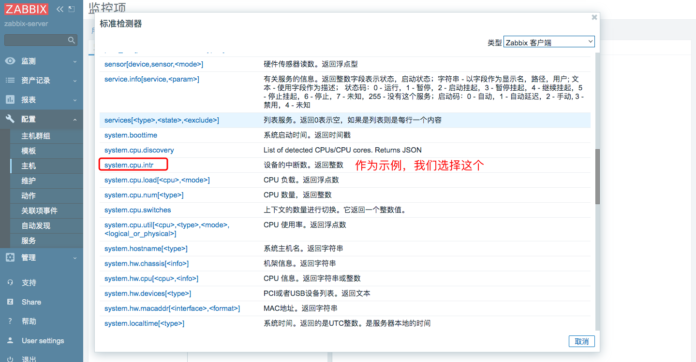696x362 pixels.
Task: Open 动作 submenu item
Action: point(29,195)
